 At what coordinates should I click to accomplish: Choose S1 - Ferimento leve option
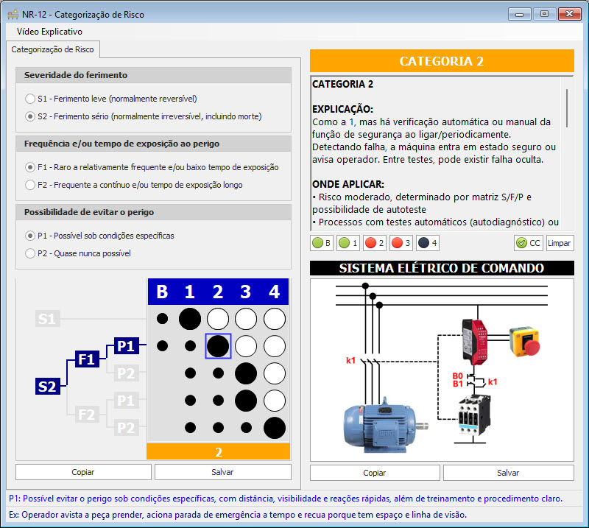[111, 99]
